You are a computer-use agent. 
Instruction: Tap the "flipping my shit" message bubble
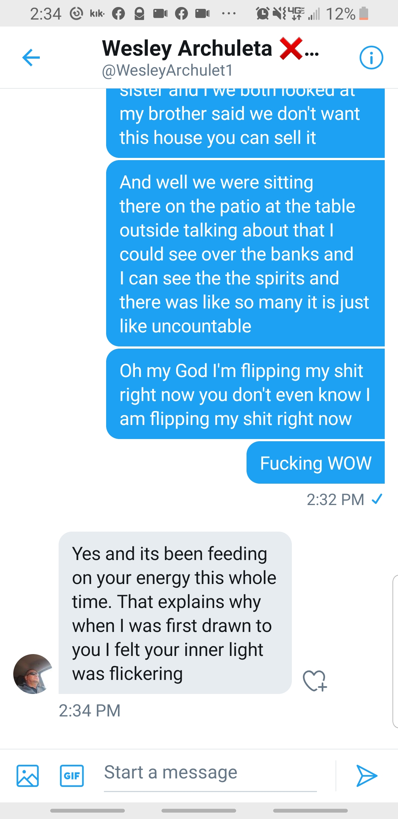pos(245,394)
